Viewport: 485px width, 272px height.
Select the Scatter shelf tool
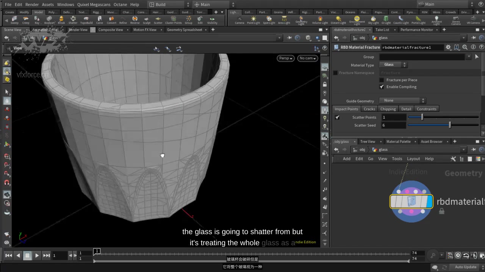158,20
